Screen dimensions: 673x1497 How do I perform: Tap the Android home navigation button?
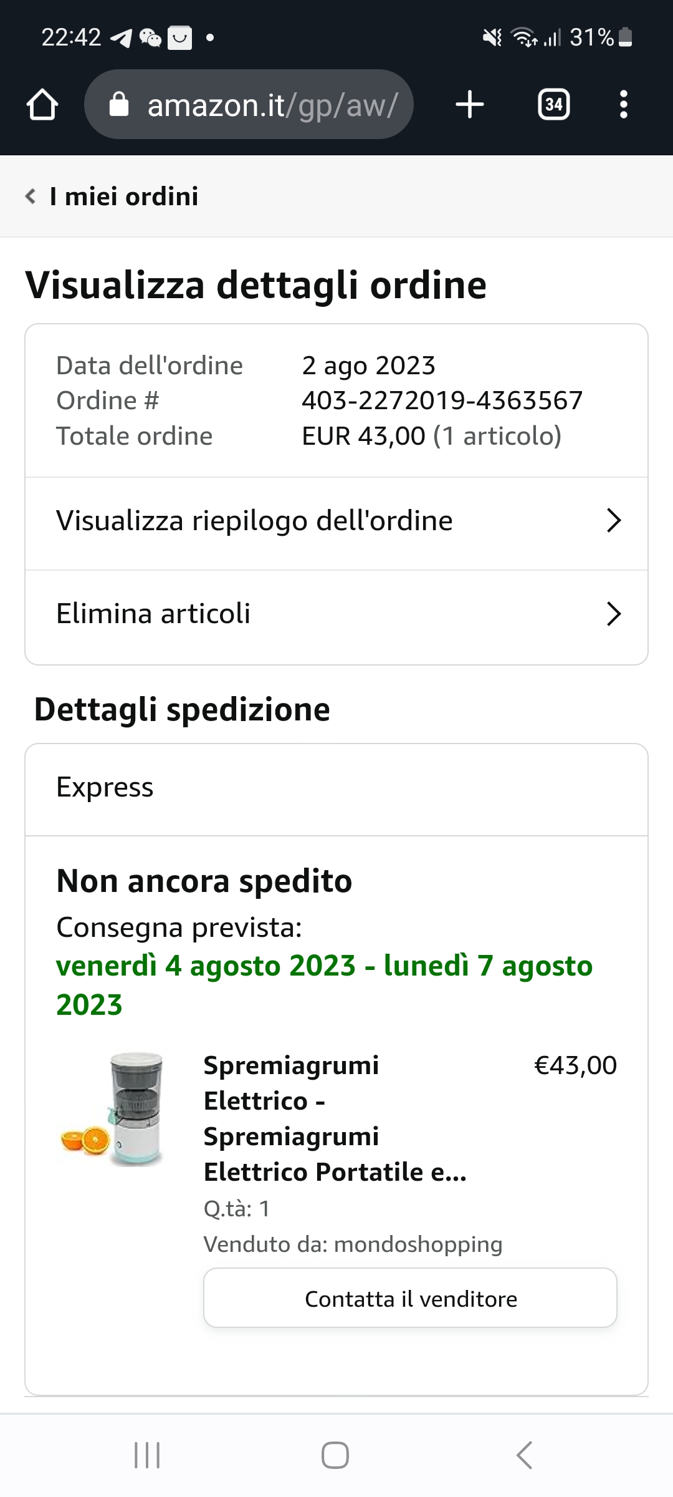point(335,1455)
